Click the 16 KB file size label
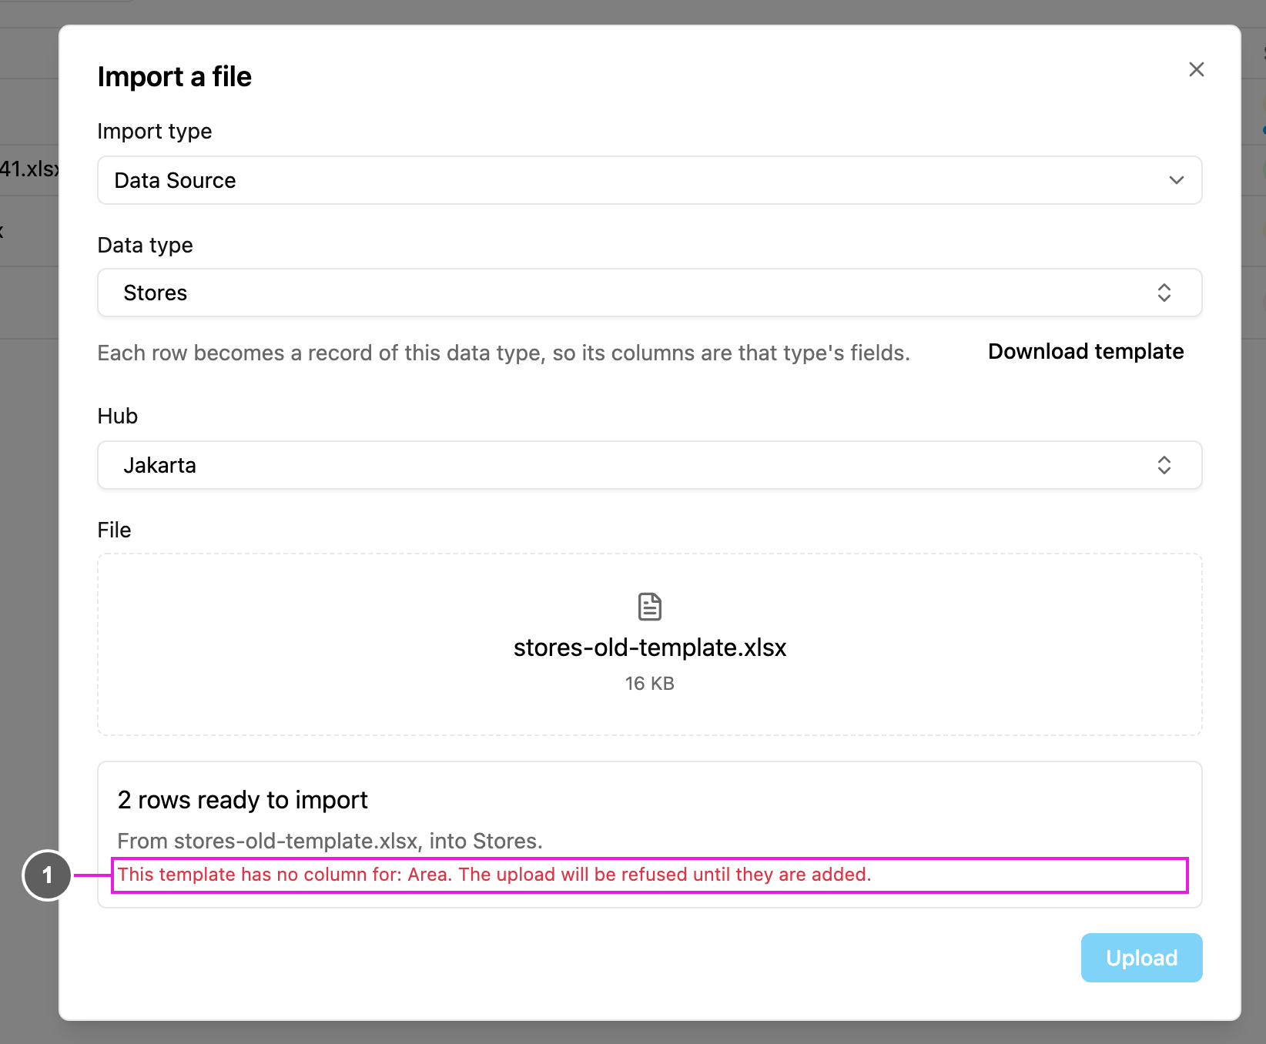Image resolution: width=1266 pixels, height=1044 pixels. [650, 684]
